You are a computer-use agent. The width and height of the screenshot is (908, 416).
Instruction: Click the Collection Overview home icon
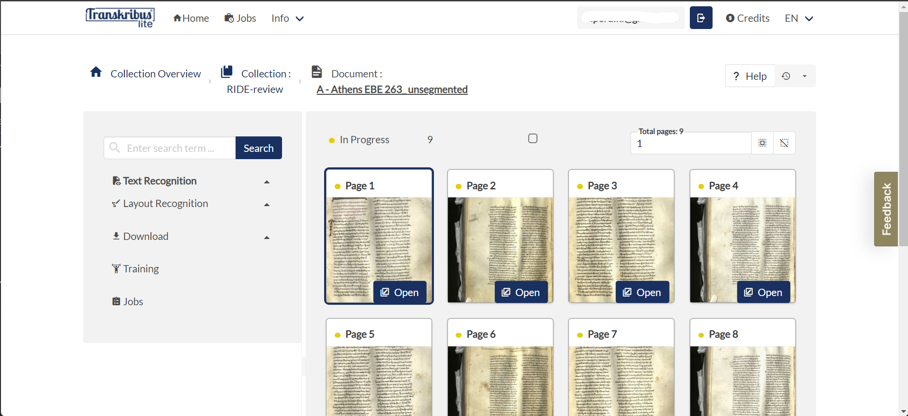click(x=96, y=72)
